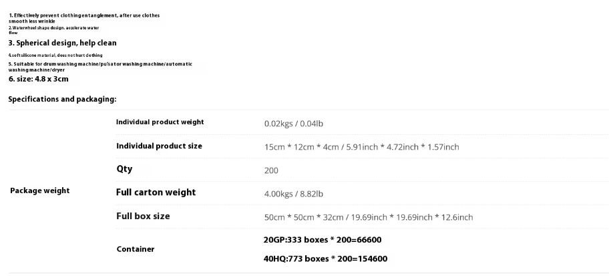Click the value '0.02kgs / 0.04lb'
Screen dimensions: 609x276
coord(294,124)
